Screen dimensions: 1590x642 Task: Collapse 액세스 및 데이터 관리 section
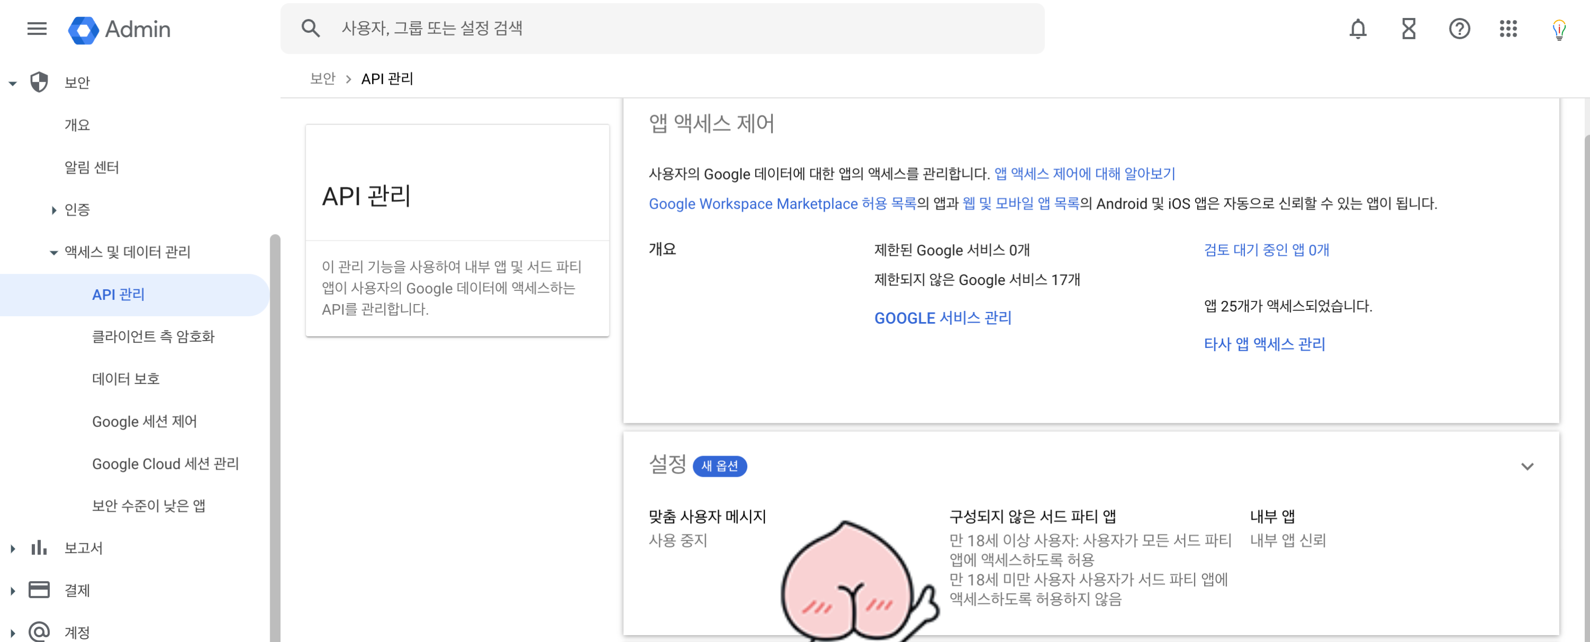(x=54, y=252)
